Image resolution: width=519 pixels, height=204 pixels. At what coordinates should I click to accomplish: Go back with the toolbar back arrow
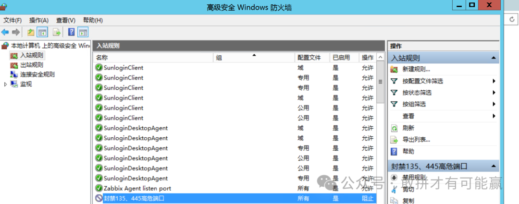click(x=5, y=32)
